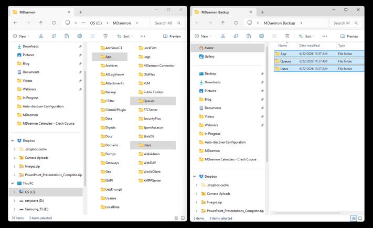Open Sort dropdown in MDaemon Backup window

pos(307,36)
